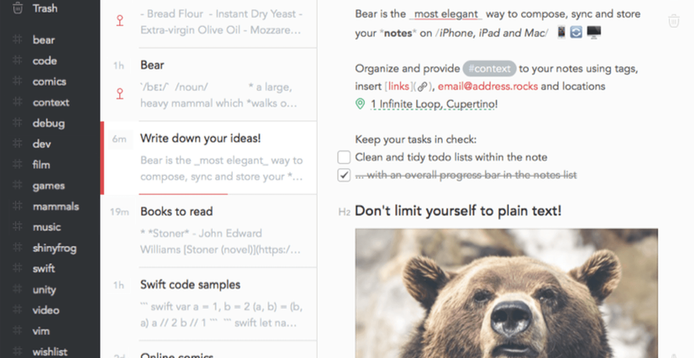Click the hash icon beside debug tag

click(x=17, y=123)
